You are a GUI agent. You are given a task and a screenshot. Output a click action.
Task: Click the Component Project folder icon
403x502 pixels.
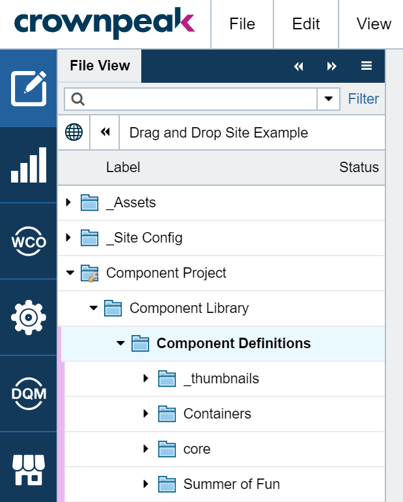click(x=89, y=273)
